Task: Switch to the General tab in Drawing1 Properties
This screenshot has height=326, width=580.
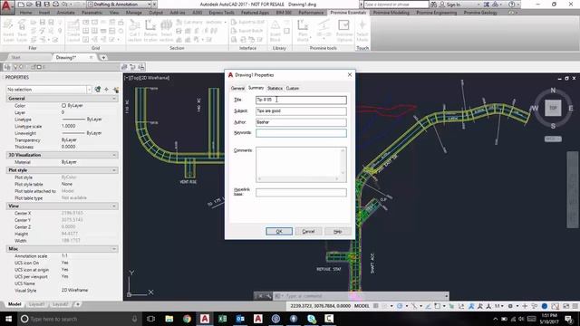Action: [237, 89]
